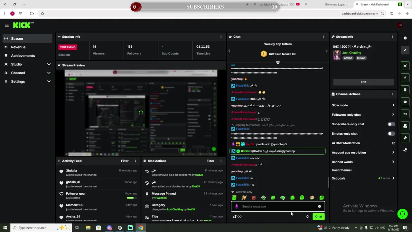The width and height of the screenshot is (412, 232).
Task: Open the green support headset button
Action: pos(402,214)
